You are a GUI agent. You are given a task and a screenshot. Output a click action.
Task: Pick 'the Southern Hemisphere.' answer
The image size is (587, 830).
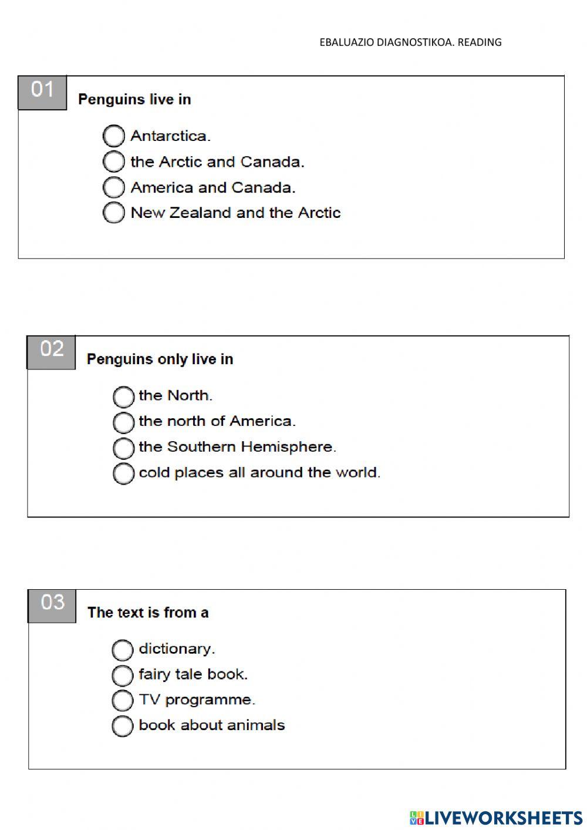tap(123, 448)
